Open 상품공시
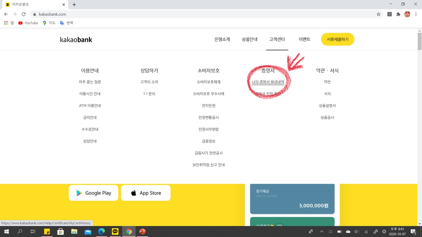422x237 pixels. 327,118
